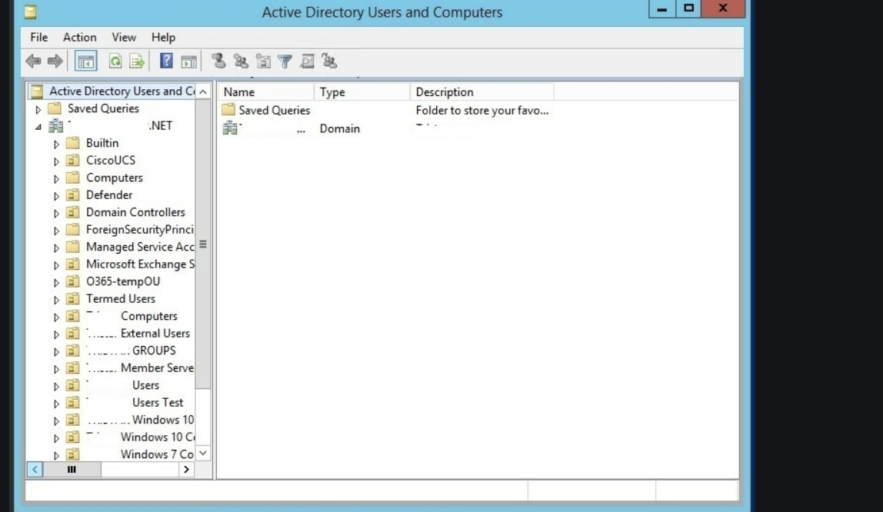This screenshot has height=512, width=883.
Task: Go back with the Back arrow
Action: (34, 61)
